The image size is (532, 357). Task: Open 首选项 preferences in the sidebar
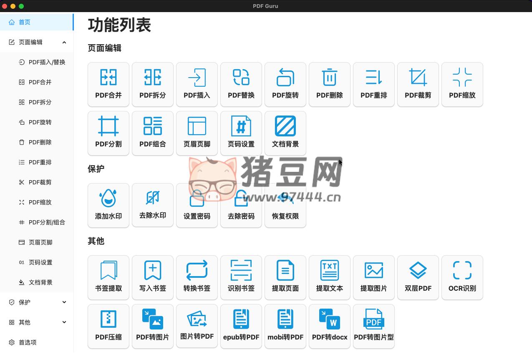coord(28,342)
